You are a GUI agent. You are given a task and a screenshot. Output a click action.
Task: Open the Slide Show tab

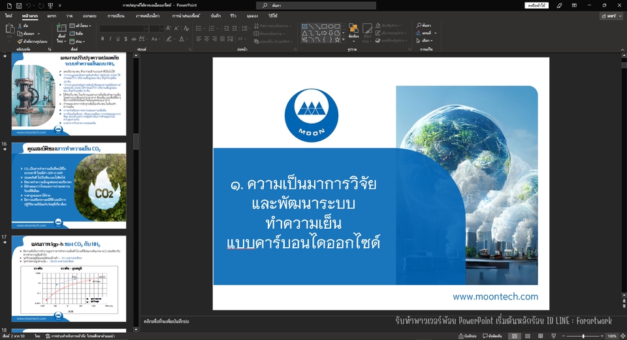tap(186, 16)
